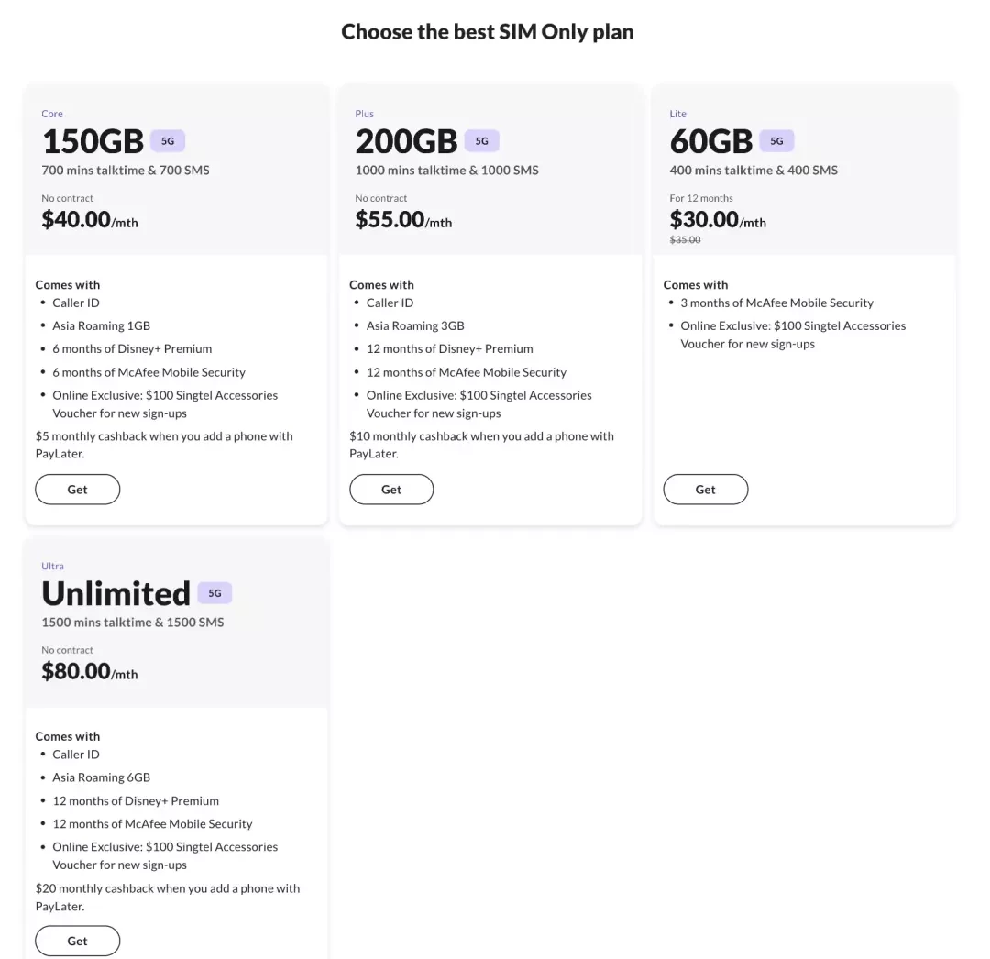Get the Lite 60GB plan
The width and height of the screenshot is (990, 959).
pos(705,490)
